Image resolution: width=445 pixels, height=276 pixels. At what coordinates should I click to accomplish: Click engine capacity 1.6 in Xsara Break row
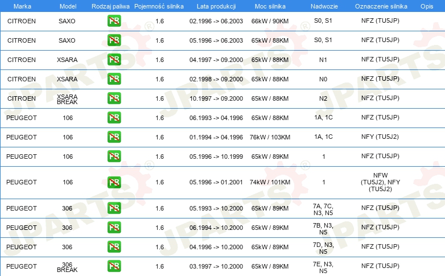(159, 98)
